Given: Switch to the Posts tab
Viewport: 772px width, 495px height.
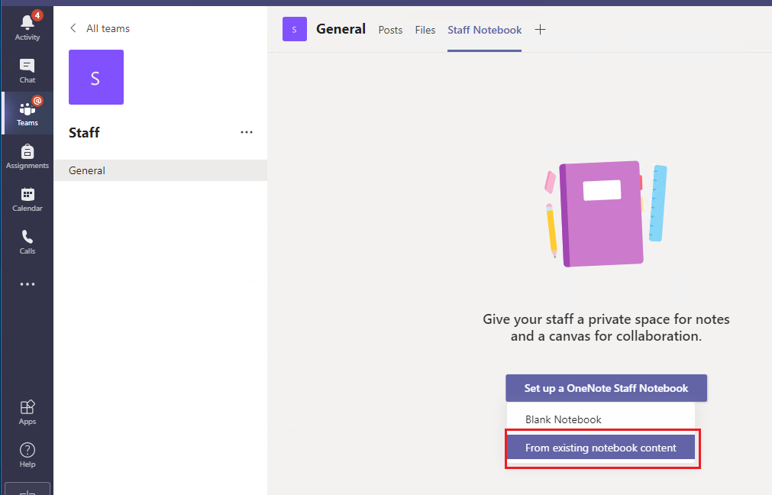Looking at the screenshot, I should 390,30.
